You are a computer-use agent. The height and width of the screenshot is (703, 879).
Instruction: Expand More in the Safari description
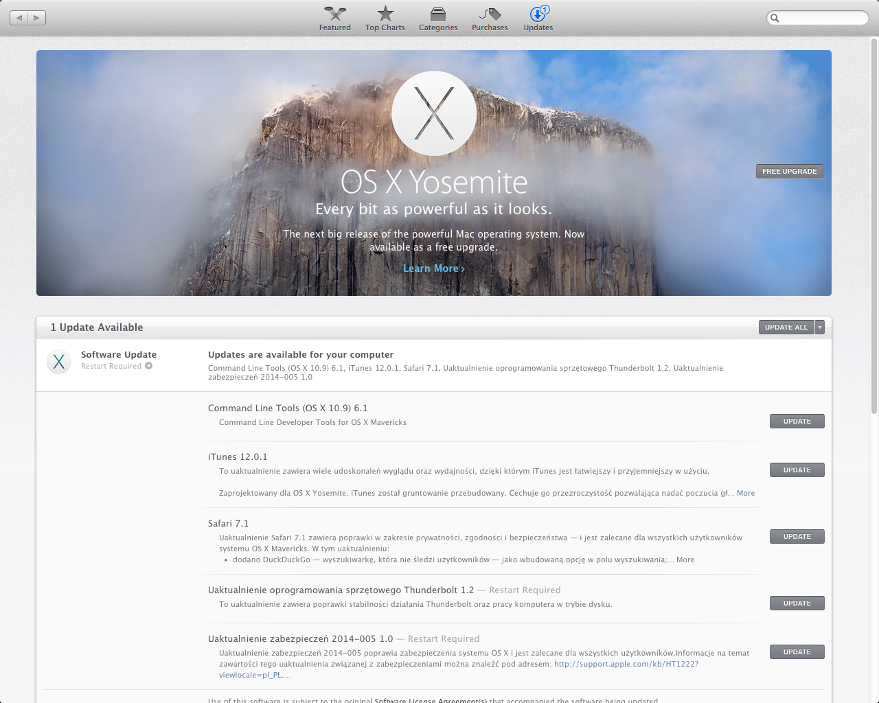[x=685, y=560]
